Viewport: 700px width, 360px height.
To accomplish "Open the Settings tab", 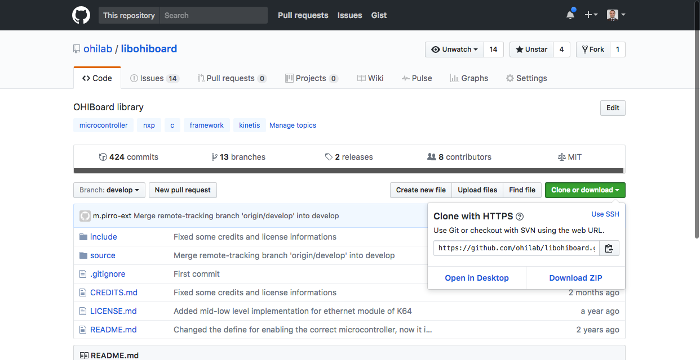I will (526, 78).
